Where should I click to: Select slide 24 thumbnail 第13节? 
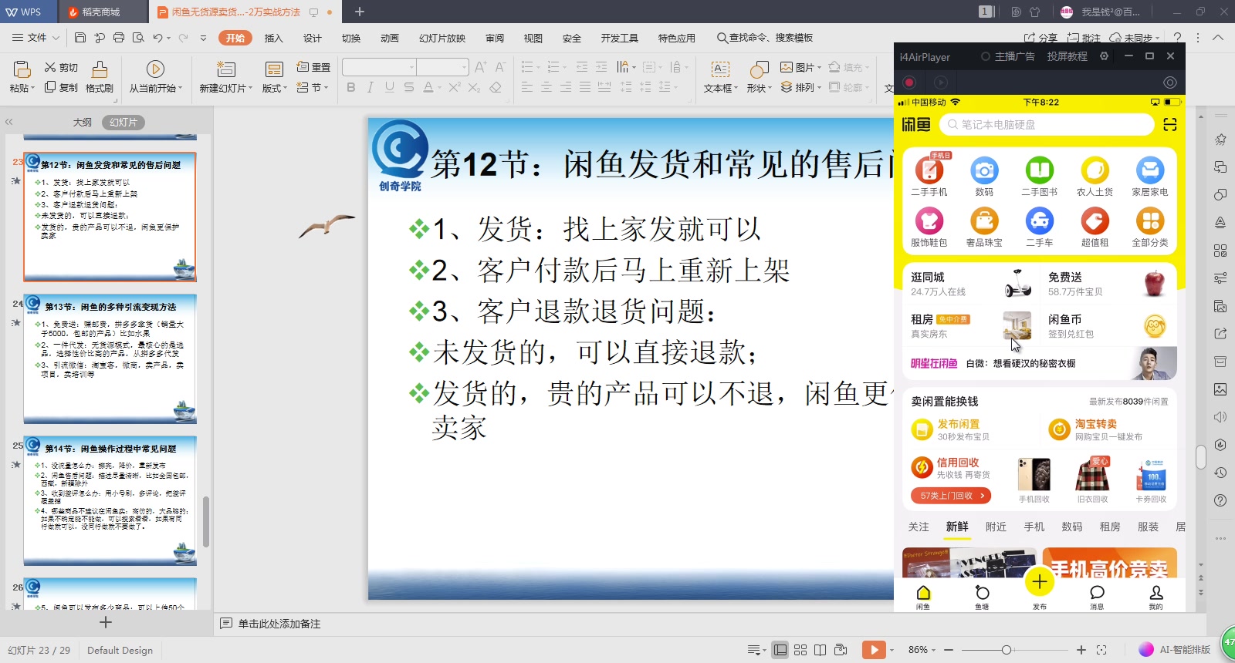[110, 358]
